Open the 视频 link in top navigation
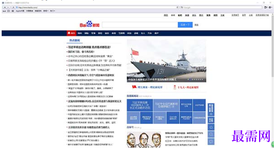Screen dimensions: 278x149 point(208,15)
